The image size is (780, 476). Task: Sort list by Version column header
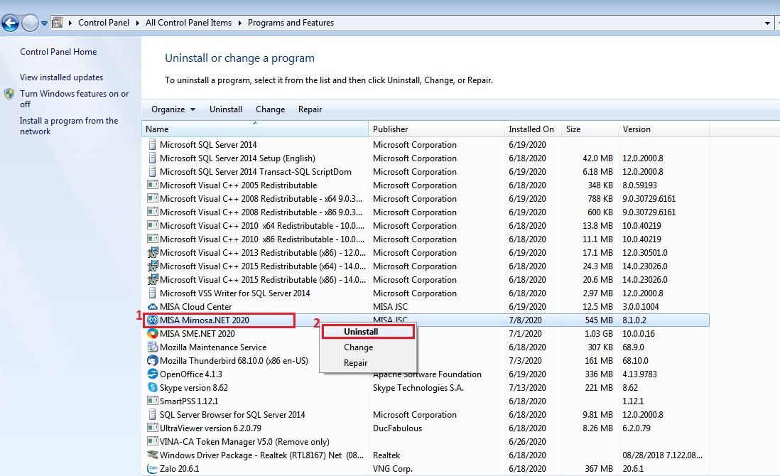663,129
